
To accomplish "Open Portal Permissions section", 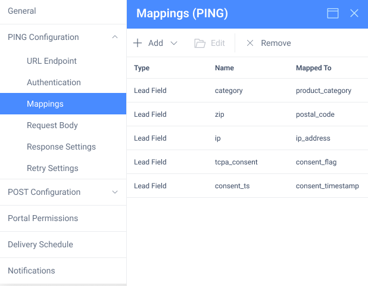I will [x=63, y=219].
